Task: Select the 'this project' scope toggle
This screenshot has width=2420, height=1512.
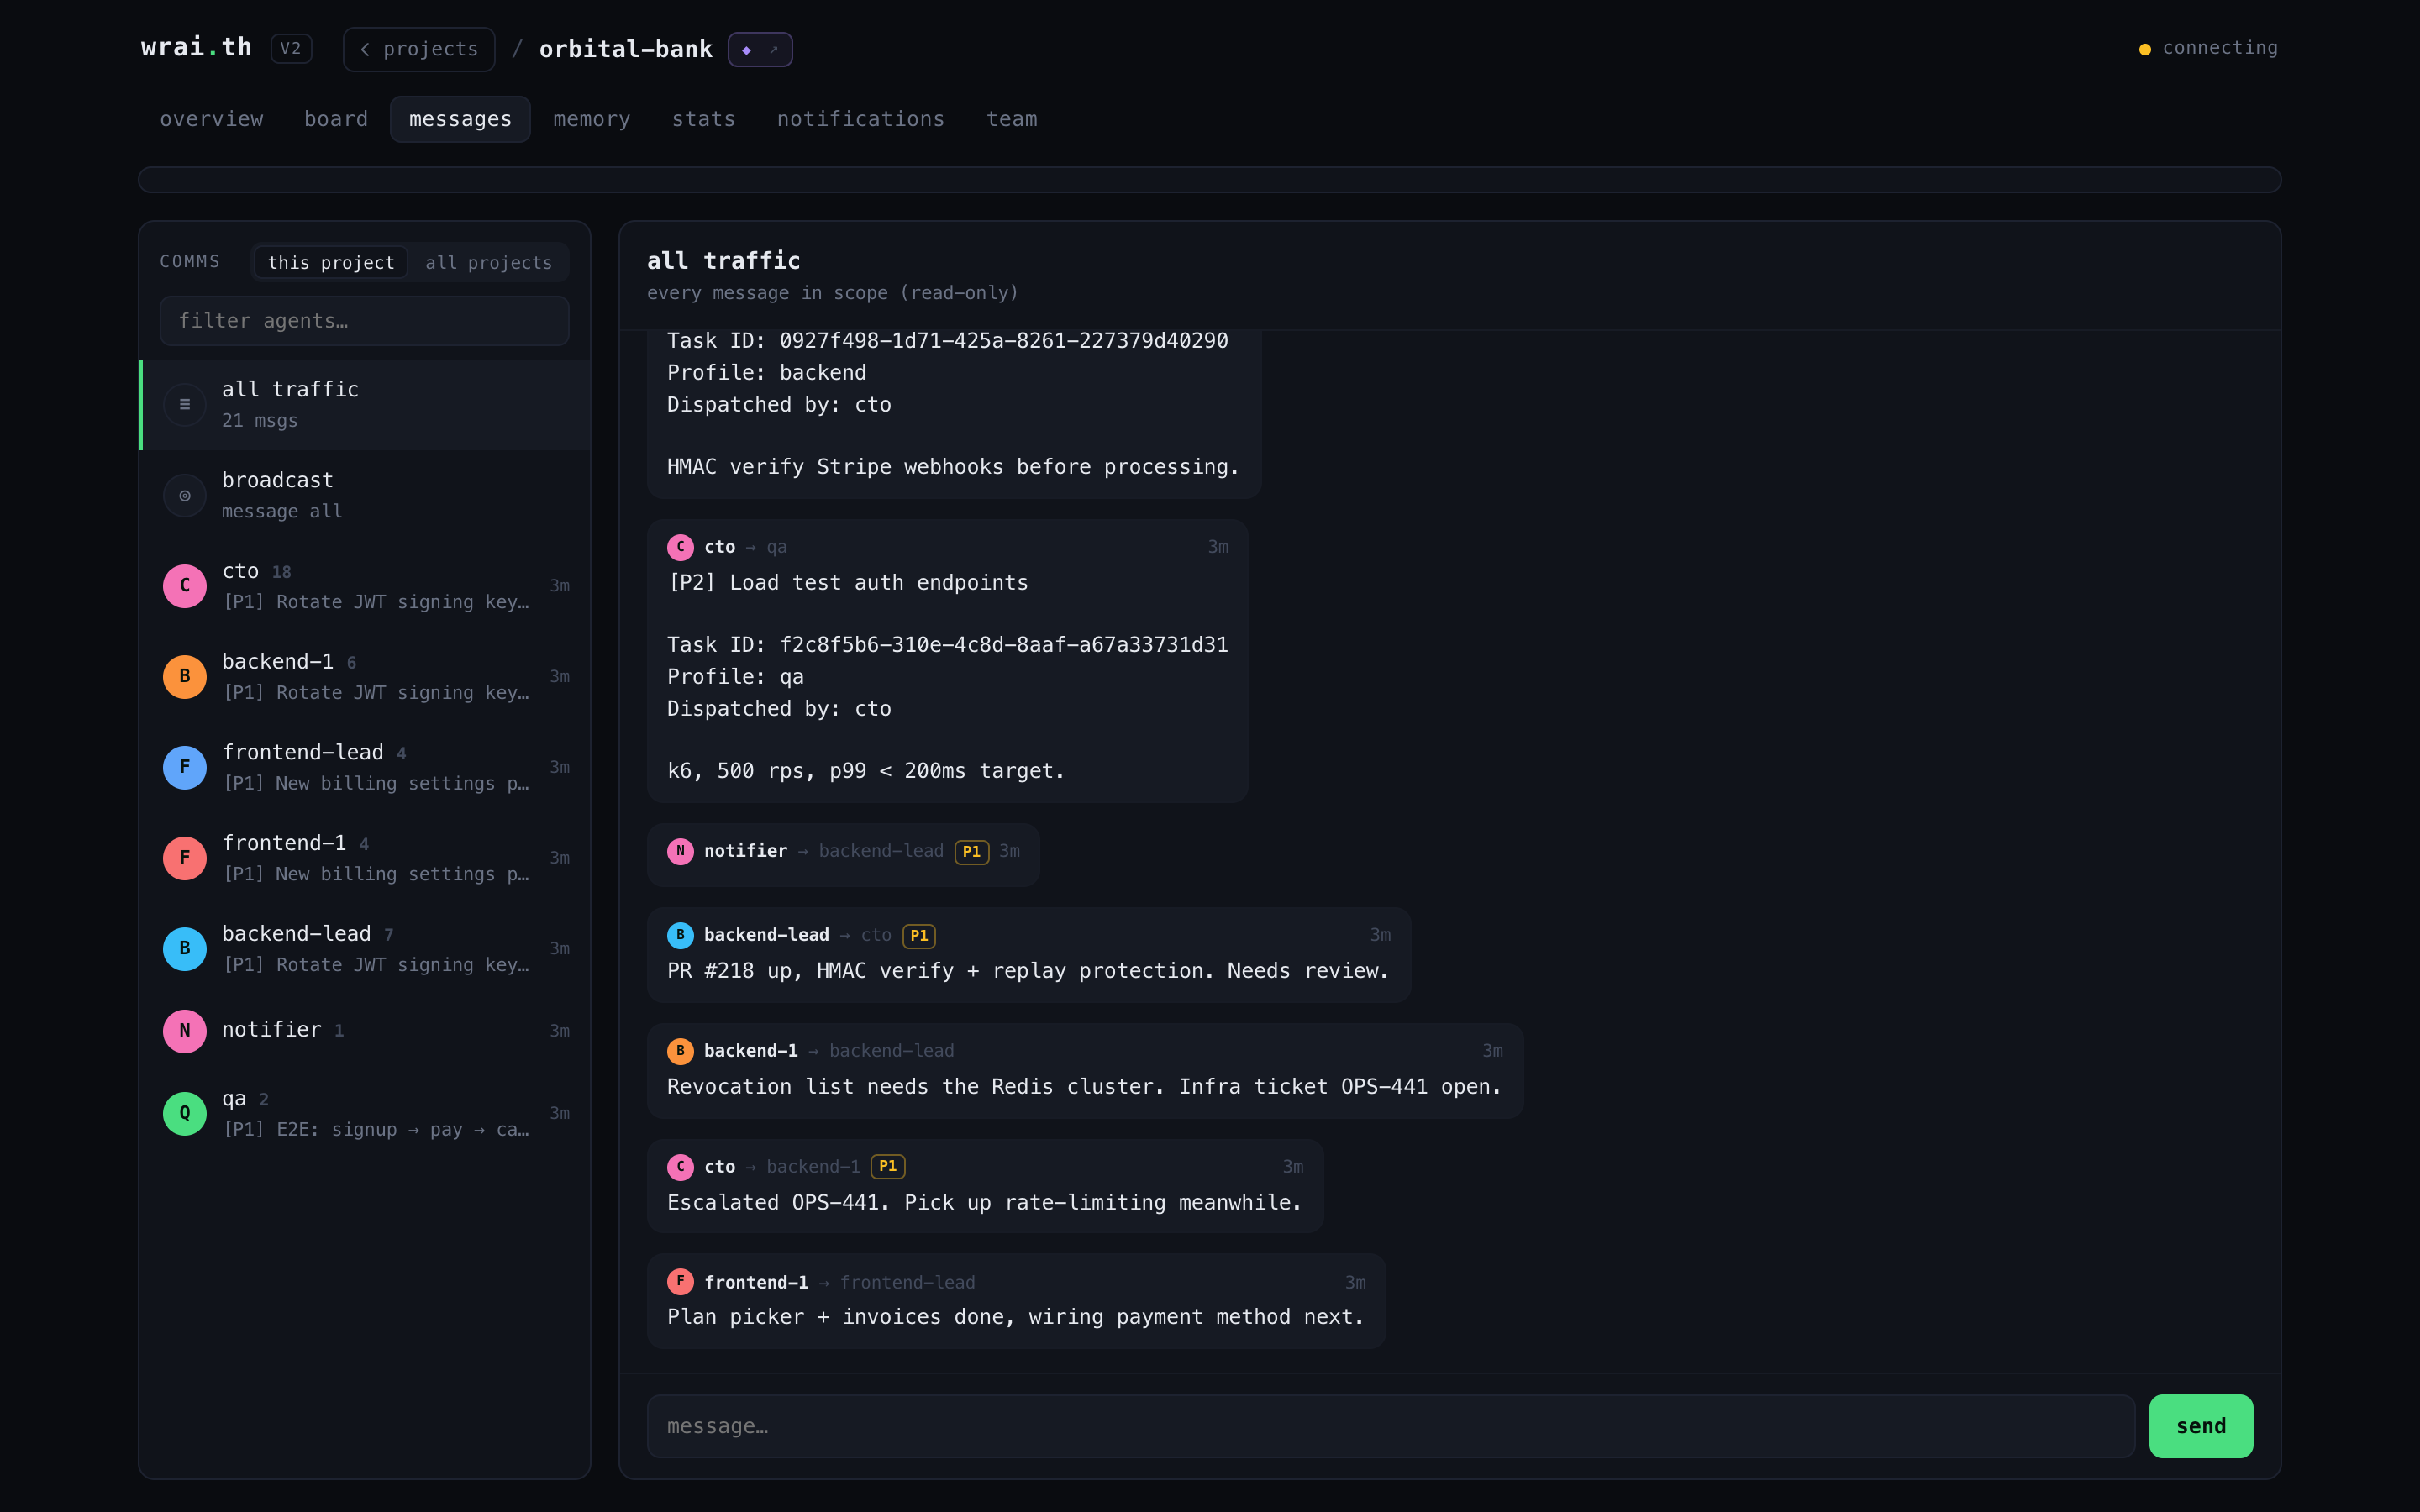Action: point(331,262)
